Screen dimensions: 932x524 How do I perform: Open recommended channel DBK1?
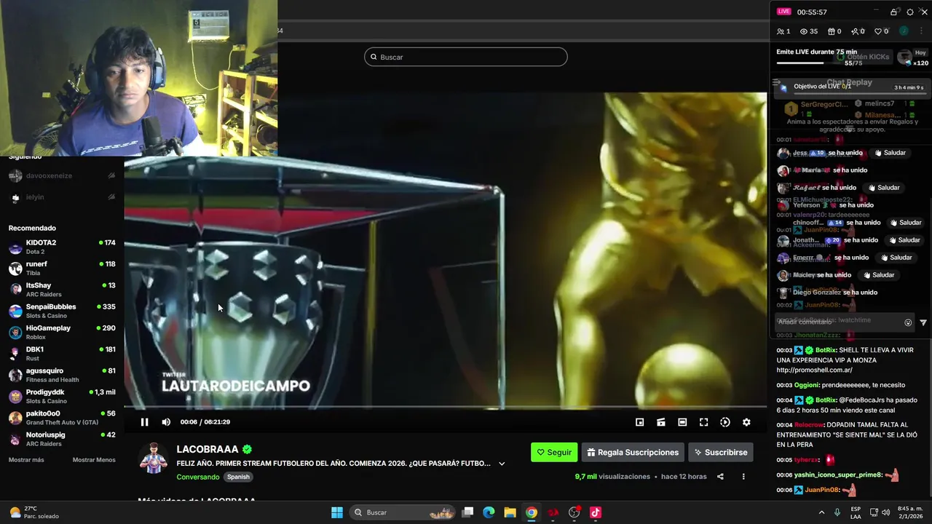[62, 354]
